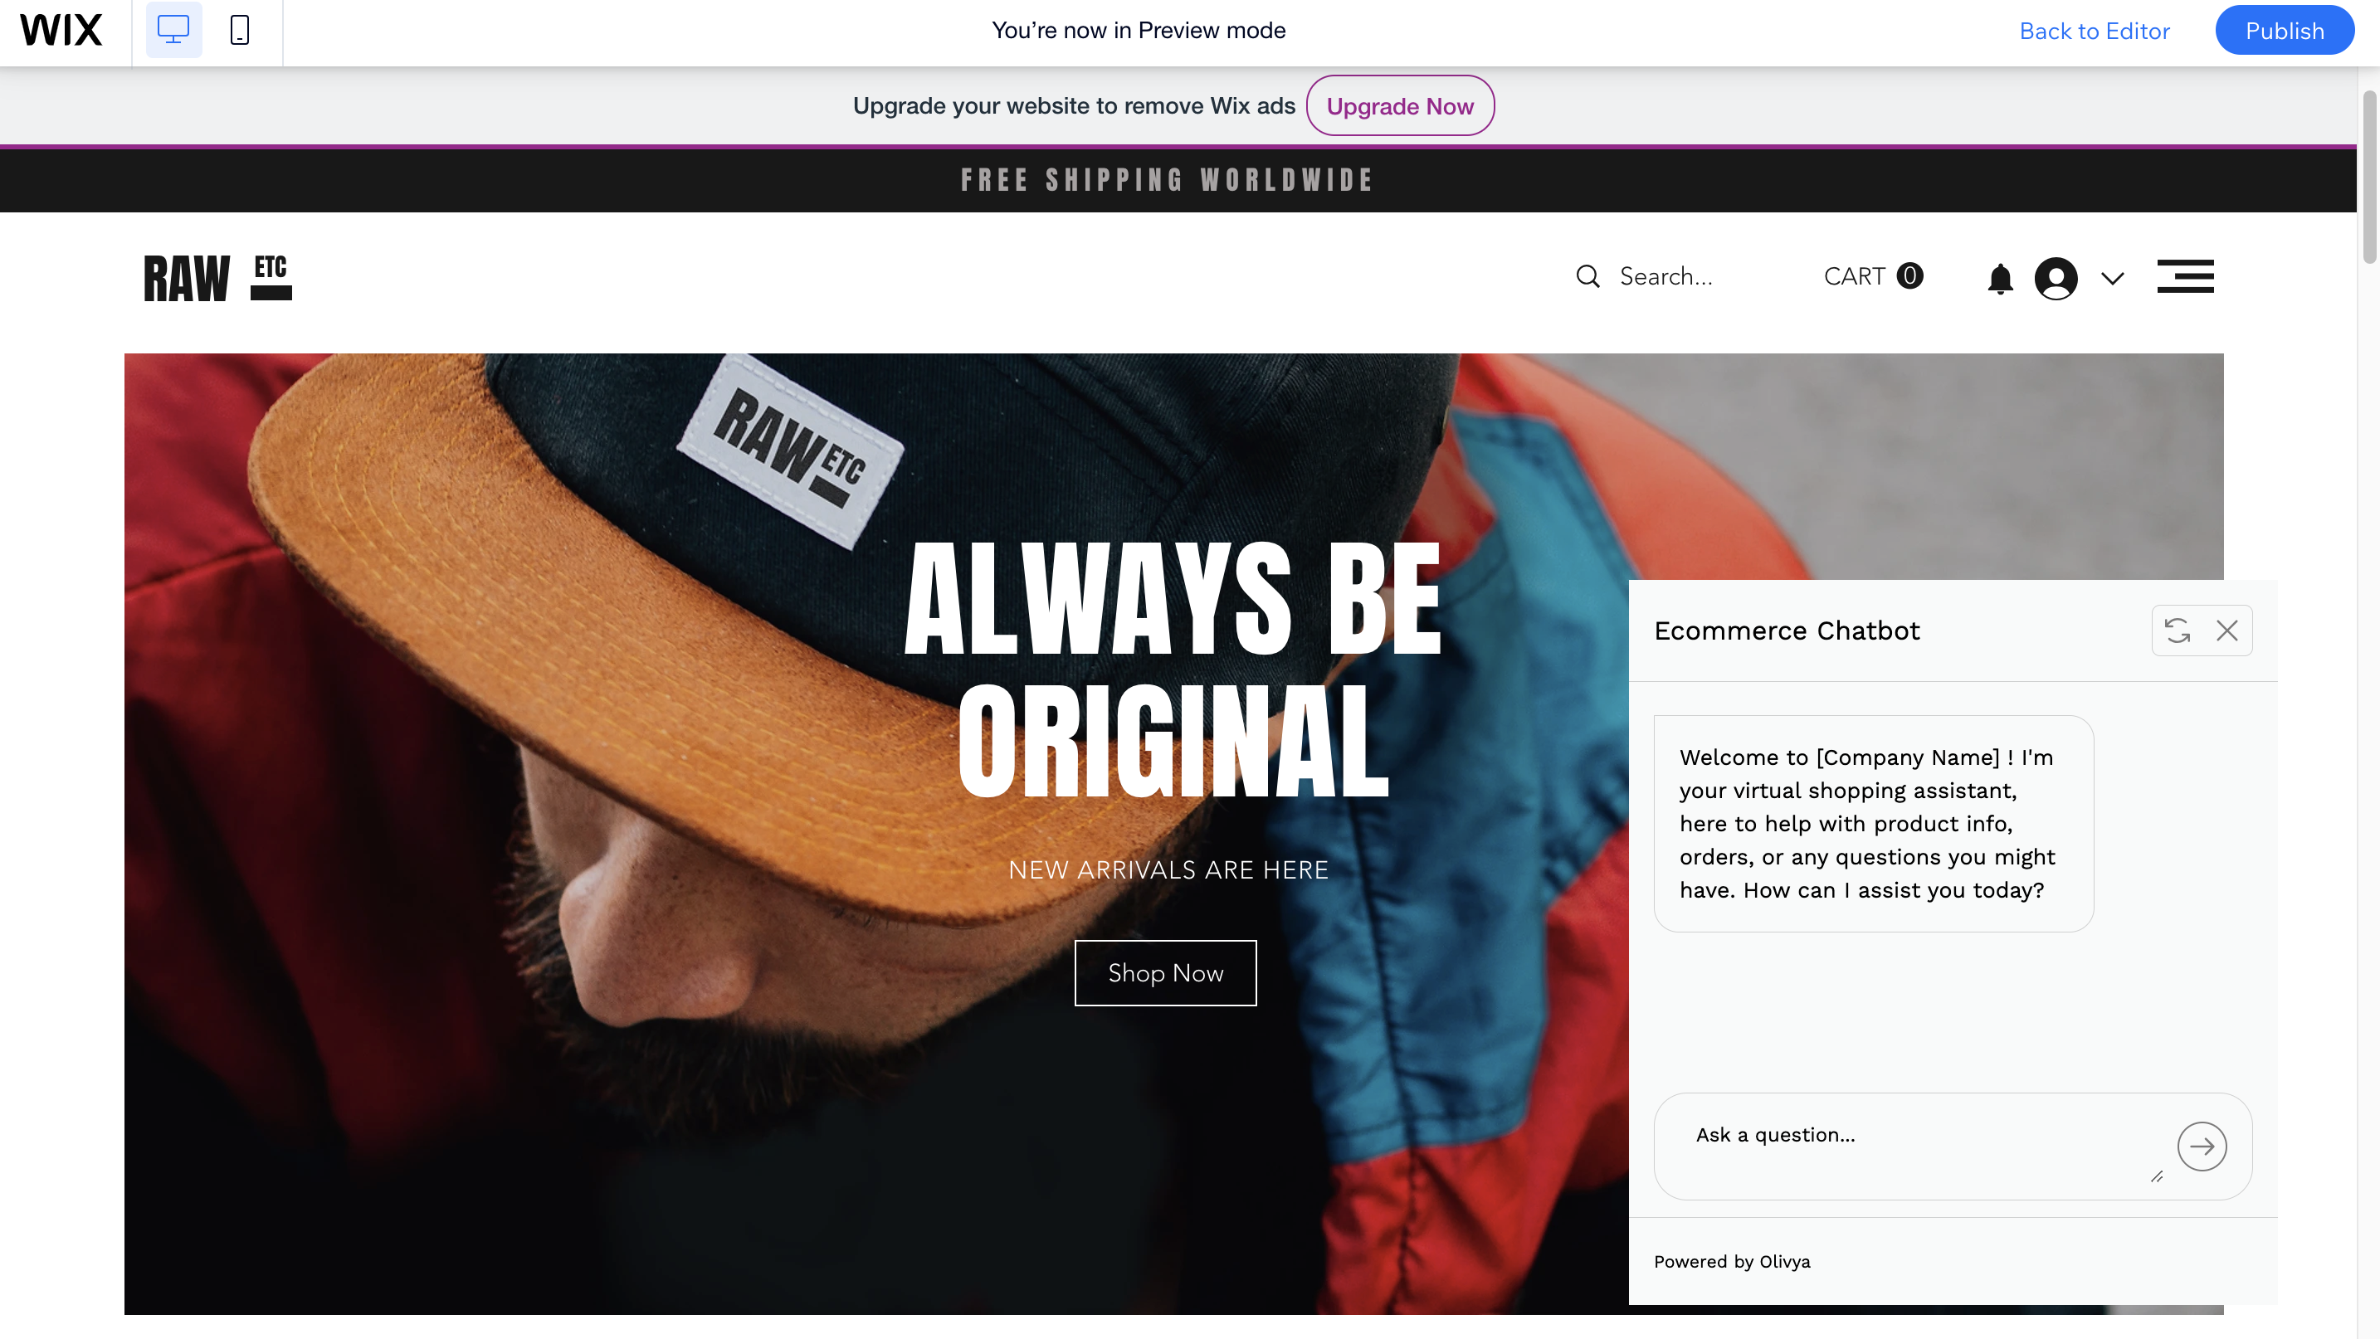Click the Upgrade Now button
Screen dimensions: 2380x1339
(x=1400, y=105)
